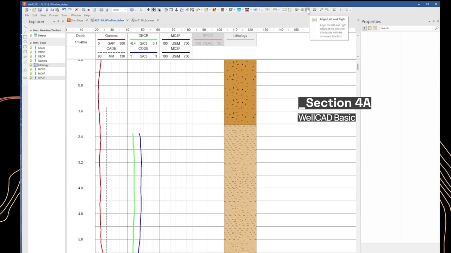The height and width of the screenshot is (253, 451).
Task: Pin the Explorer panel
Action: click(x=58, y=21)
